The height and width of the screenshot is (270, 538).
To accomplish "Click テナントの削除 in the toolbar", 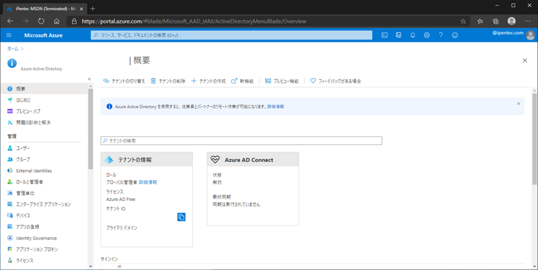I will pos(168,81).
